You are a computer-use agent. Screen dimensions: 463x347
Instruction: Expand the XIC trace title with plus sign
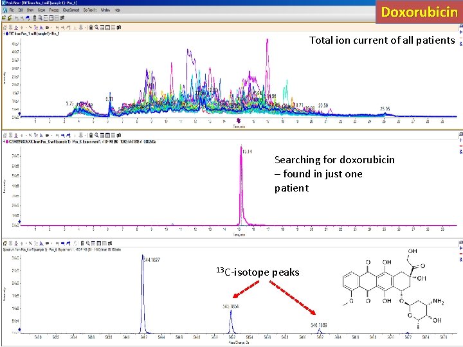[x=4, y=142]
